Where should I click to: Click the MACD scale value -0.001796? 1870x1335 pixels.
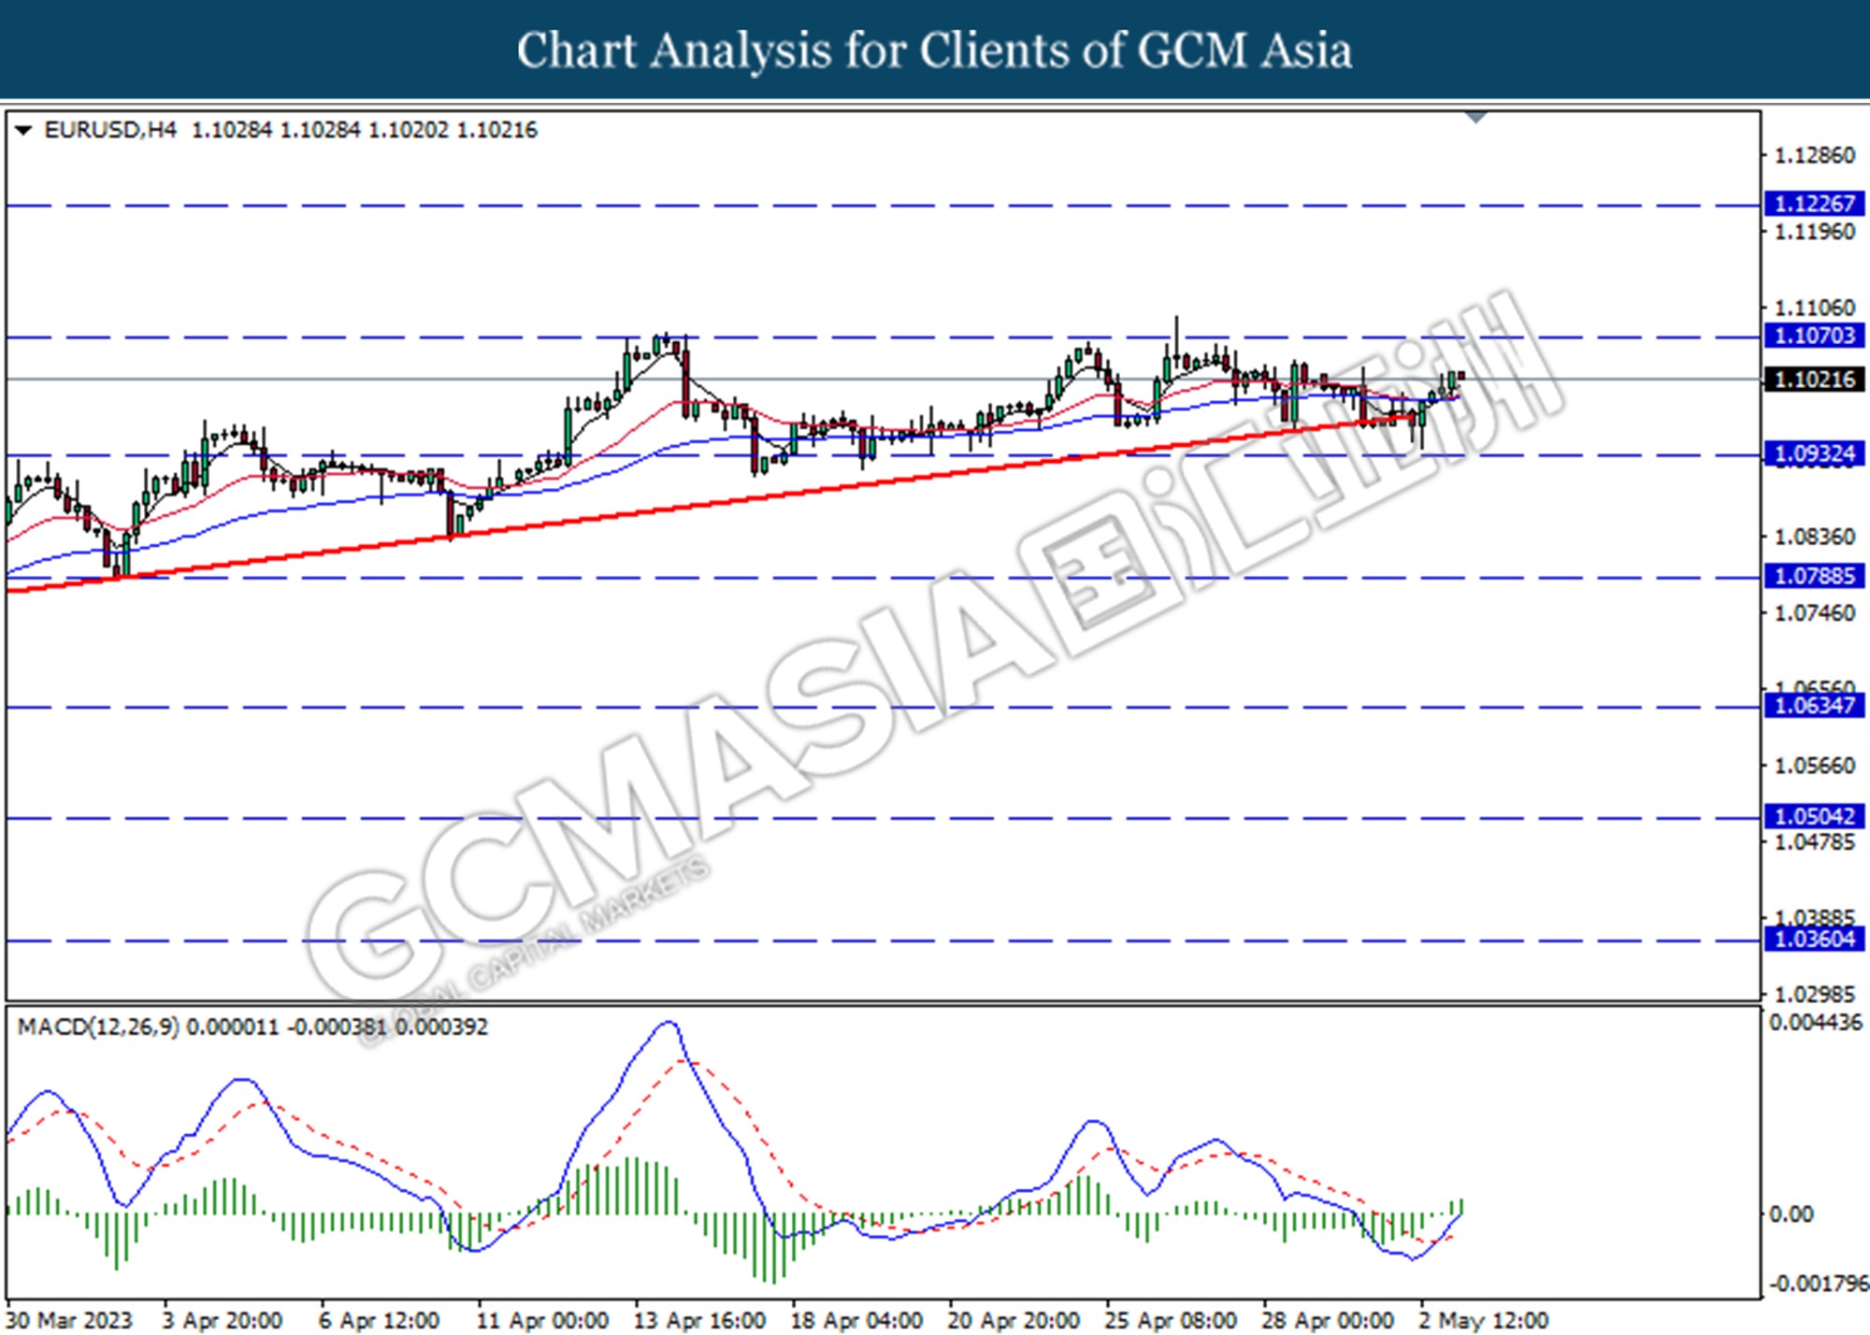coord(1819,1284)
